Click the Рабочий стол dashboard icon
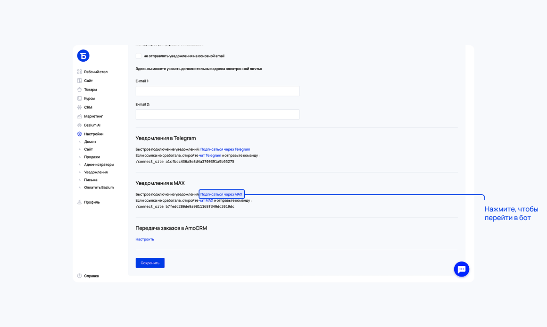Screen dimensions: 547x327 tap(80, 72)
